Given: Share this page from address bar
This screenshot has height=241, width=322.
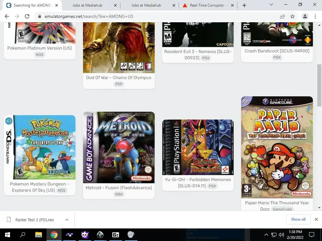Looking at the screenshot, I should pyautogui.click(x=282, y=16).
